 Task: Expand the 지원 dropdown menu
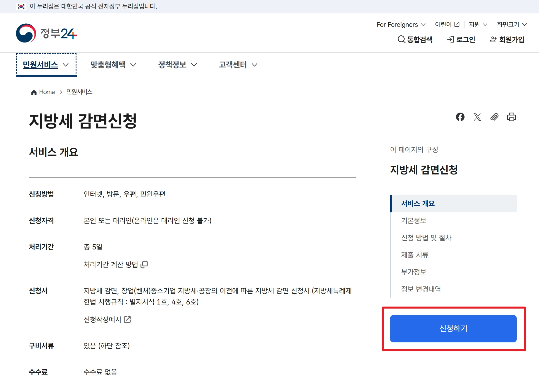pos(477,25)
